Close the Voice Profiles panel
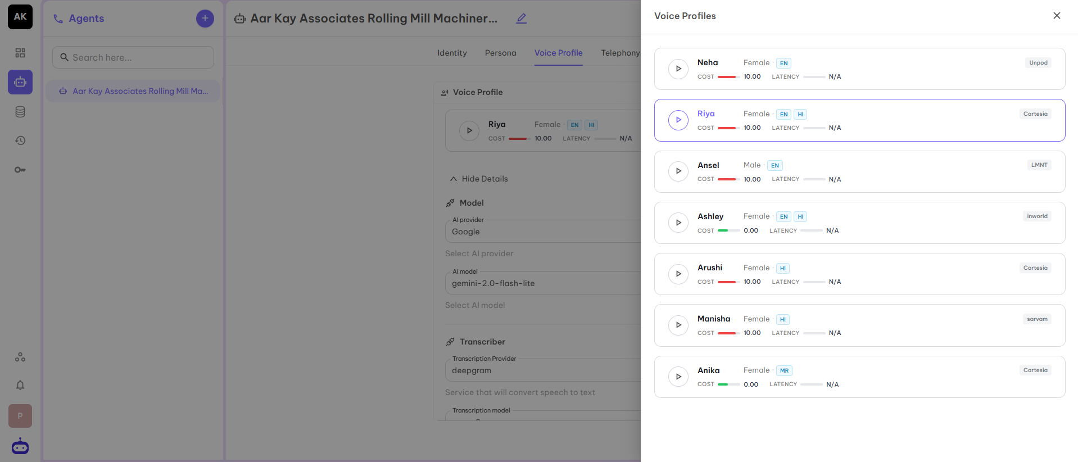Image resolution: width=1078 pixels, height=462 pixels. [1057, 16]
